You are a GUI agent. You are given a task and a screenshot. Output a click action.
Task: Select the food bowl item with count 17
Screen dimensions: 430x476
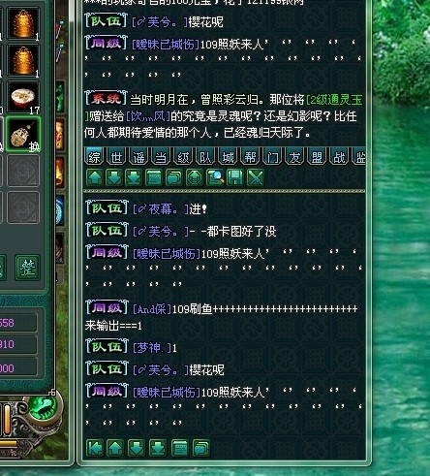coord(23,98)
